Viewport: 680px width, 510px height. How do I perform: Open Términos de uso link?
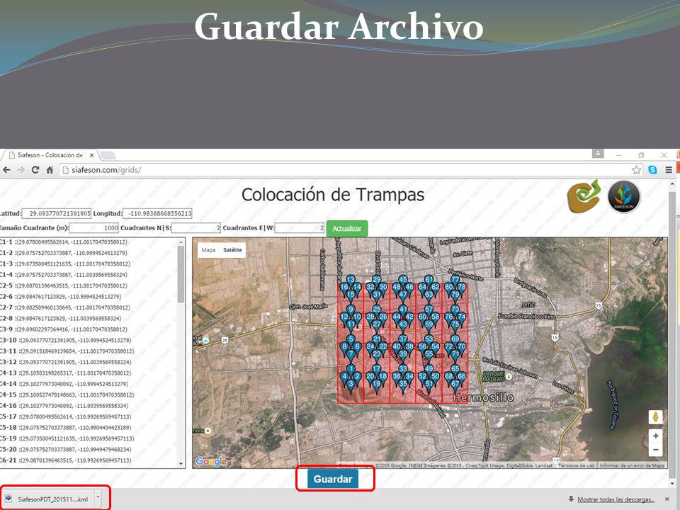(x=576, y=465)
